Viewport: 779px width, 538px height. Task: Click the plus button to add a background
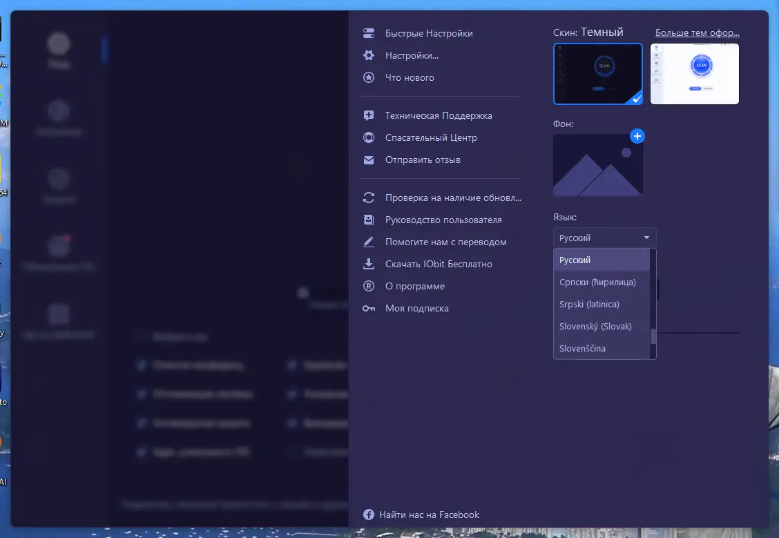(637, 136)
